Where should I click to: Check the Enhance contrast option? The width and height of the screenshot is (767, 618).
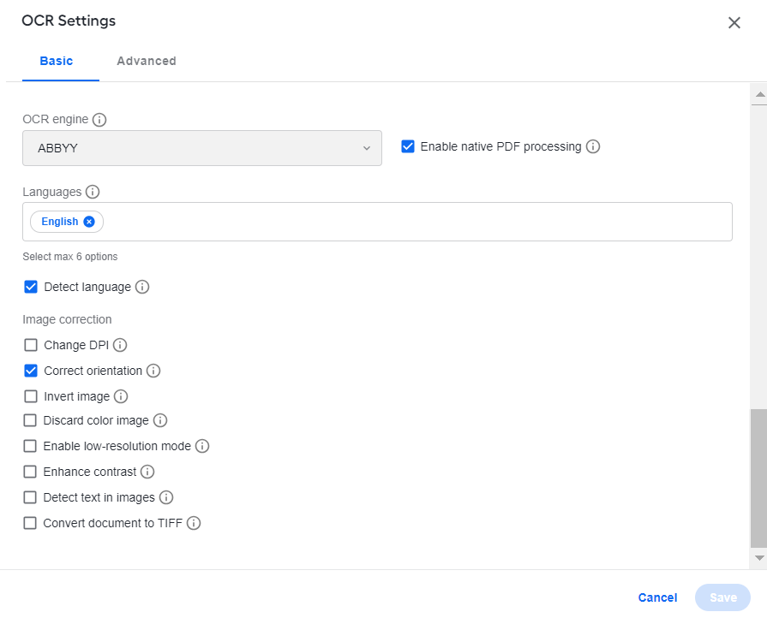30,472
